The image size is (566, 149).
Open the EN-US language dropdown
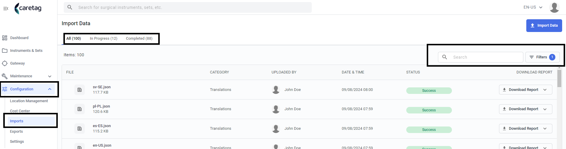pyautogui.click(x=533, y=7)
